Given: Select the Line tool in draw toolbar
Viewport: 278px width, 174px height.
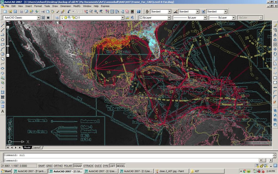Looking at the screenshot, I should point(3,25).
